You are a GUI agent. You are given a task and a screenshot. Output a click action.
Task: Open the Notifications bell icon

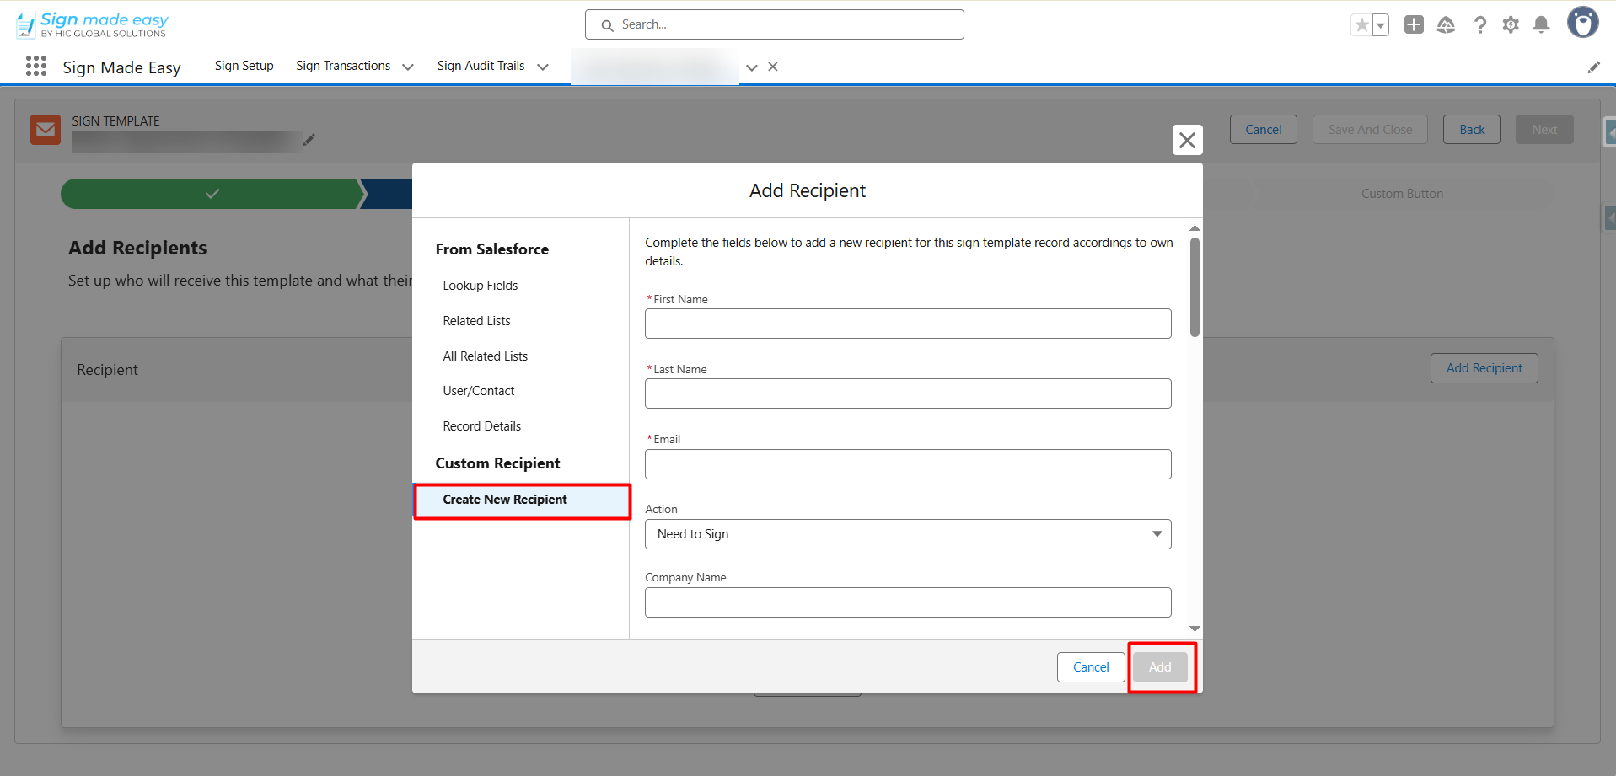click(1541, 25)
